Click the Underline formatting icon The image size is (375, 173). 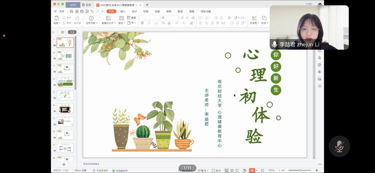[156, 23]
